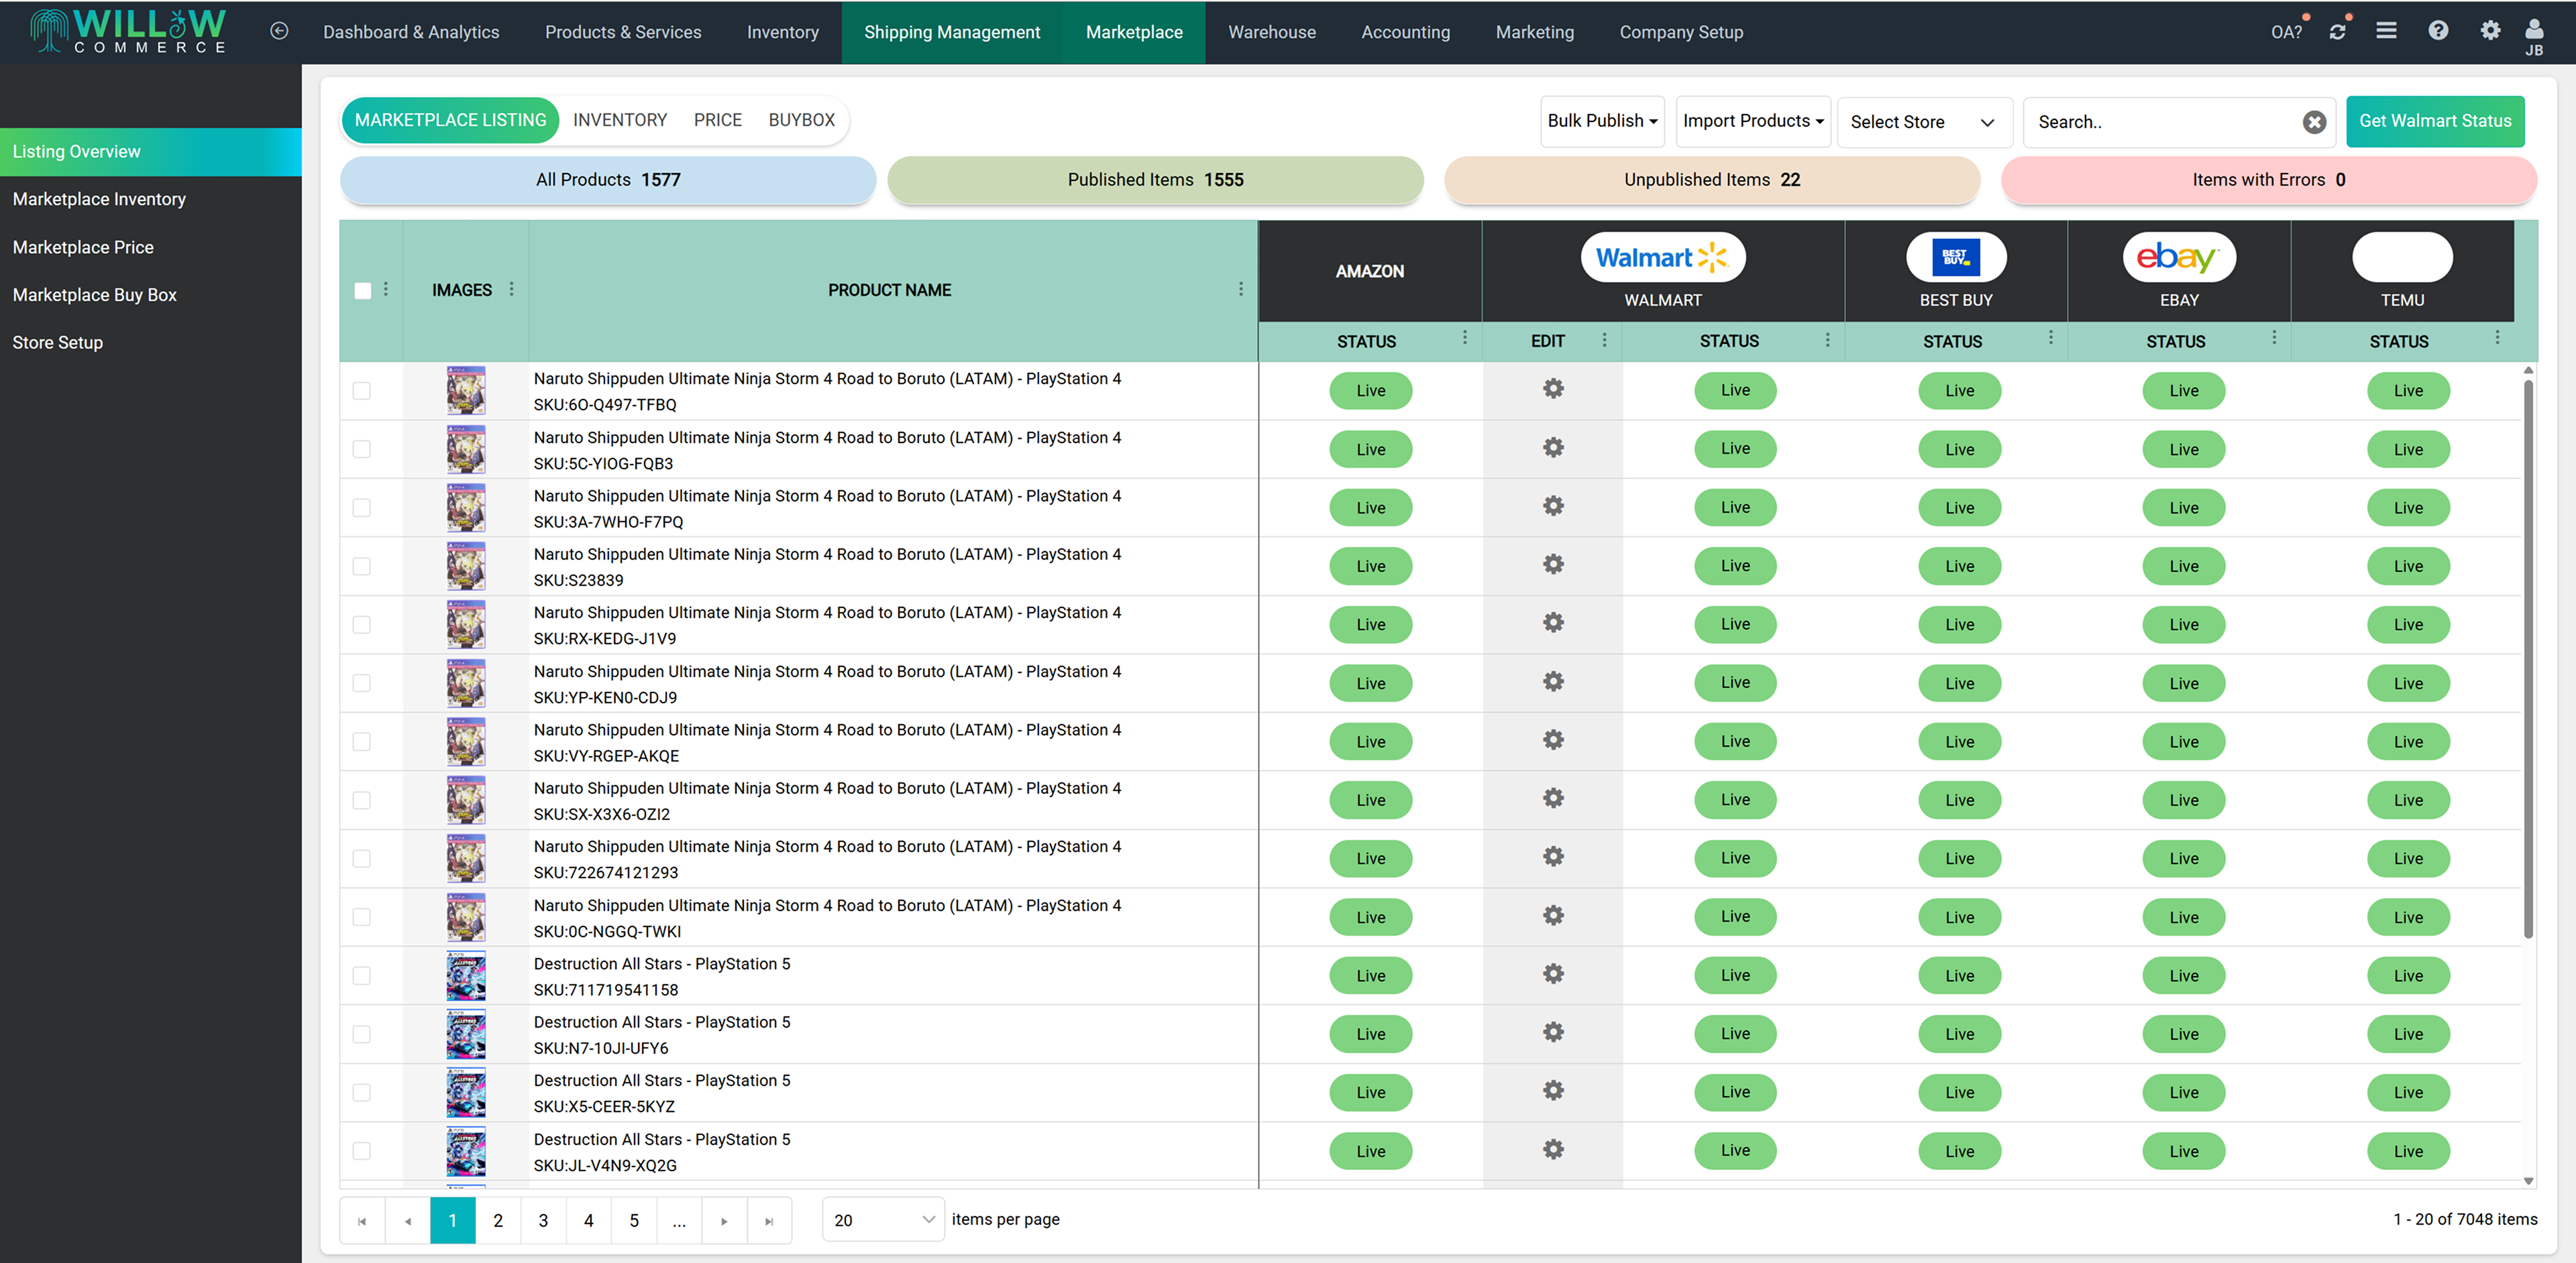Screen dimensions: 2576x1263
Task: Open the help question mark icon
Action: [x=2438, y=31]
